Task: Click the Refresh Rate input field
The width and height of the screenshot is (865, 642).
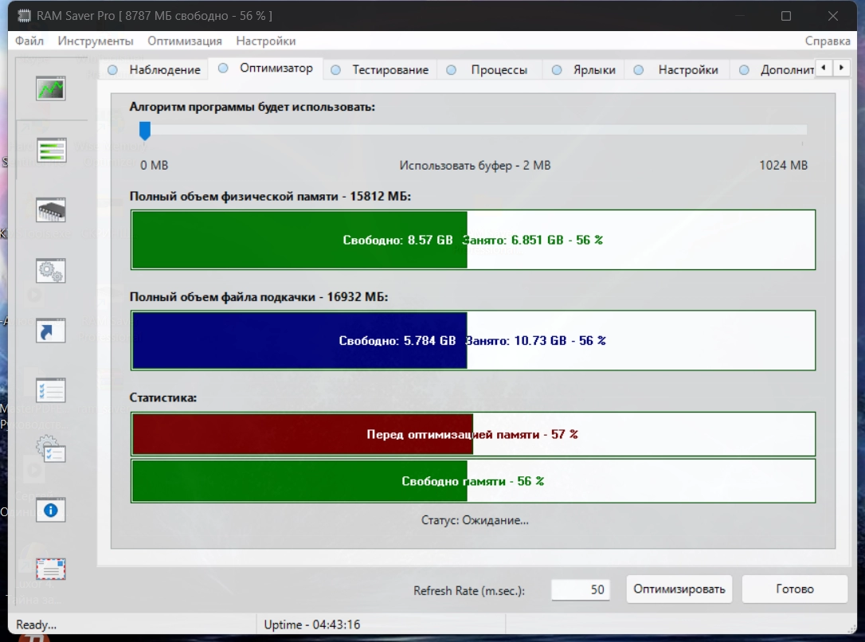Action: [x=581, y=589]
